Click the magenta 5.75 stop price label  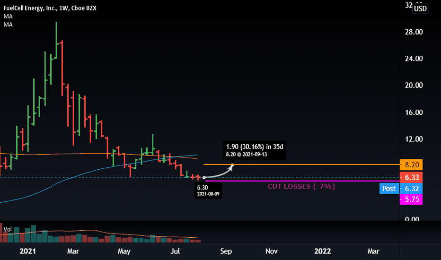pos(411,199)
